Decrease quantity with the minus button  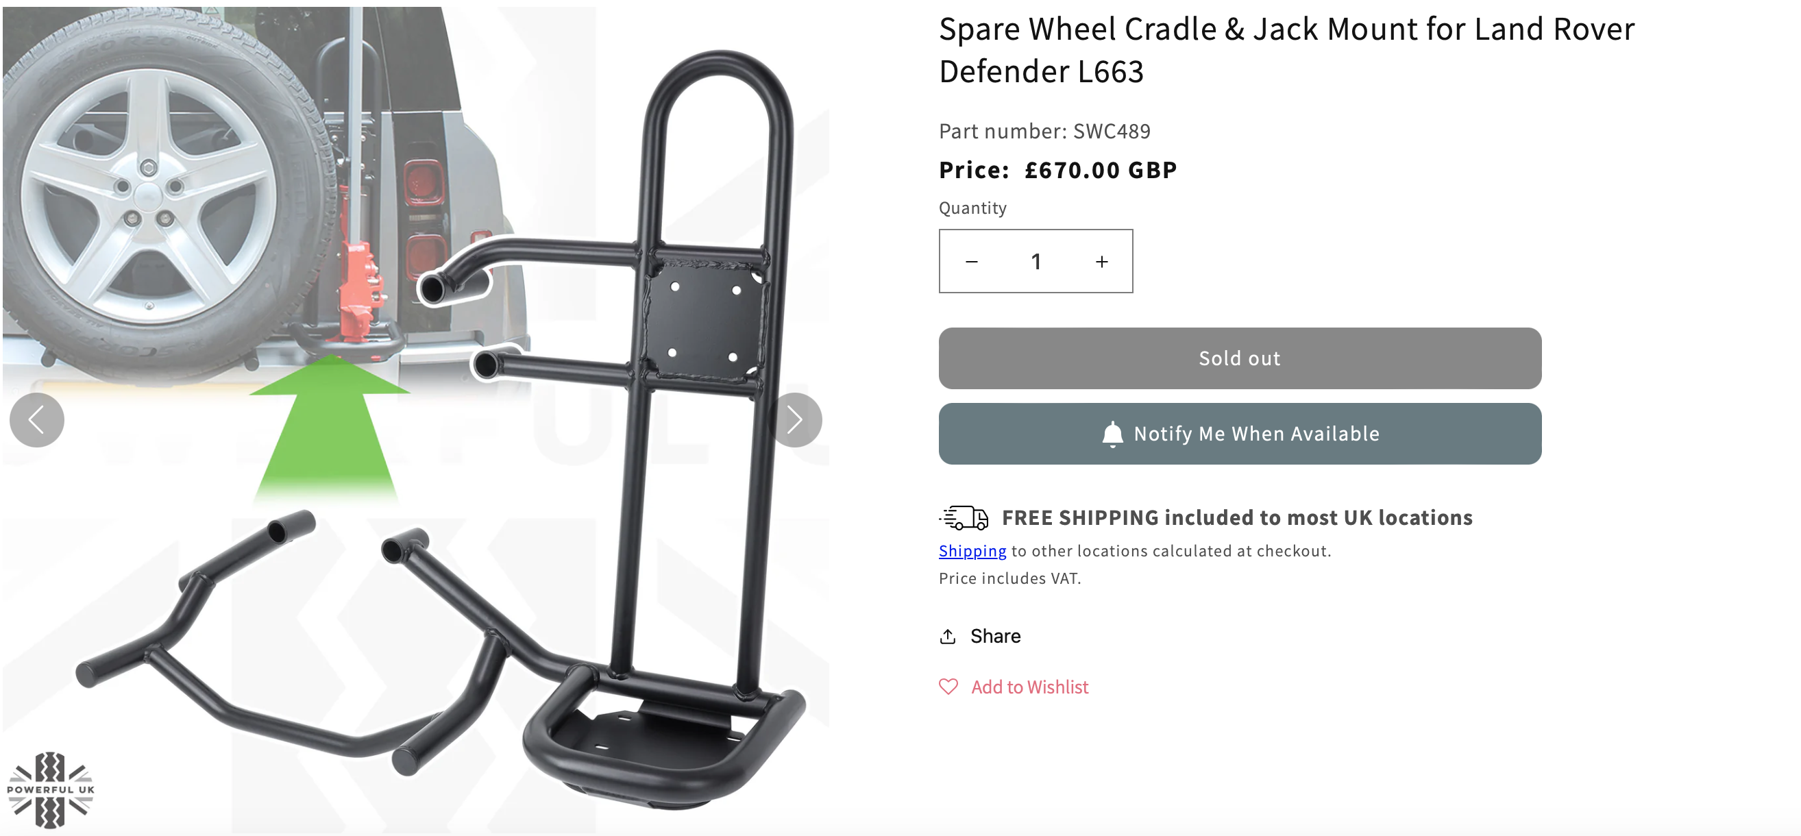(971, 262)
